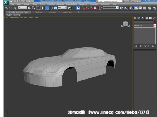The width and height of the screenshot is (157, 117).
Task: Open the Schematic View icon
Action: pos(144,8)
